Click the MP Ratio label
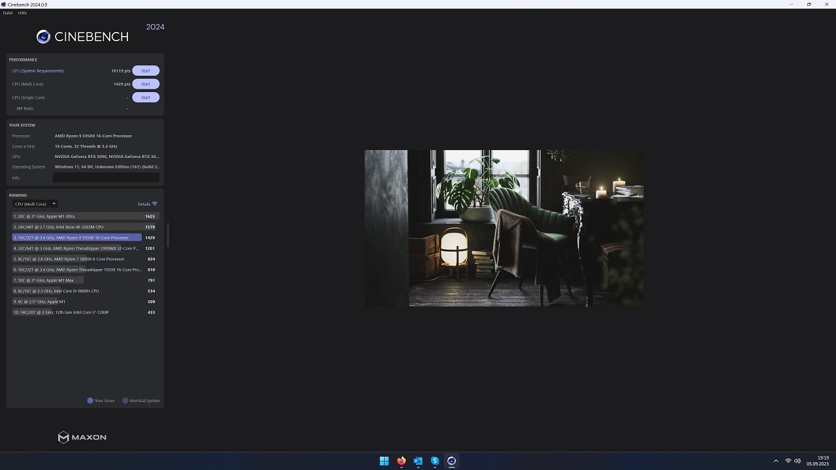 pyautogui.click(x=25, y=108)
